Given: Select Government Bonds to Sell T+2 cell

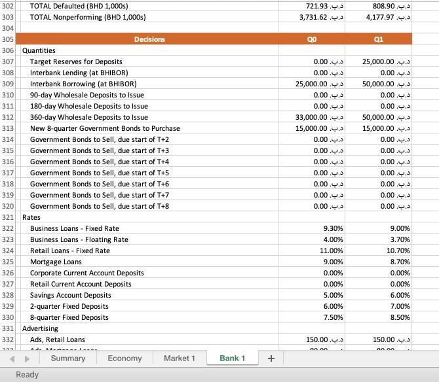Looking at the screenshot, I should [149, 139].
